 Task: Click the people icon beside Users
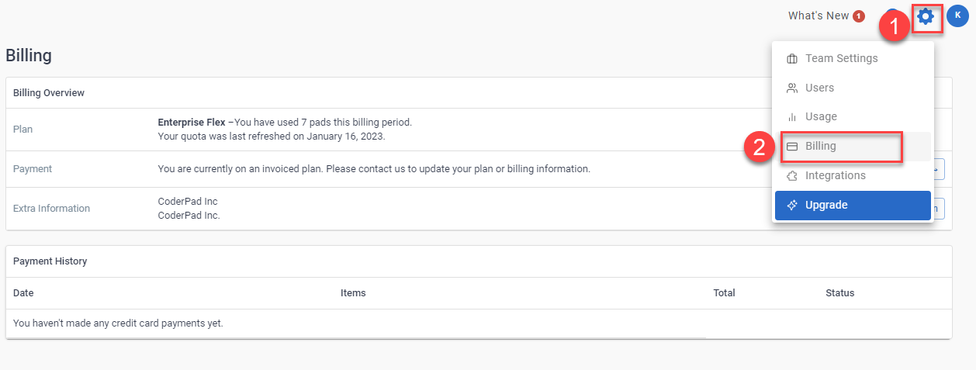pyautogui.click(x=792, y=88)
